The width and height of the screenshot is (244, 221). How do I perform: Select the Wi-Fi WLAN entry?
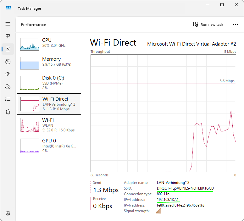tap(49, 125)
